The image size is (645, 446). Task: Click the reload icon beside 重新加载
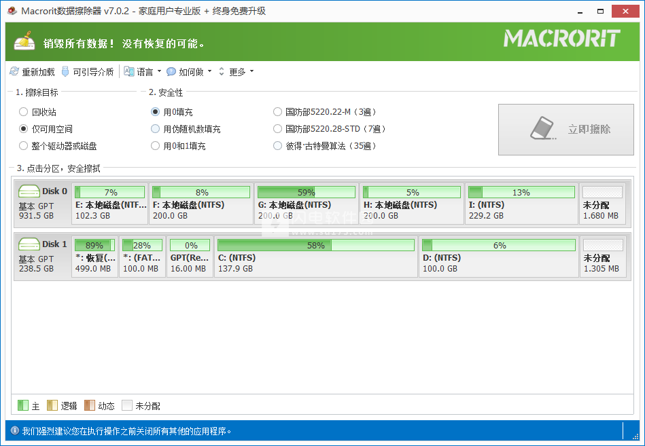tap(14, 71)
